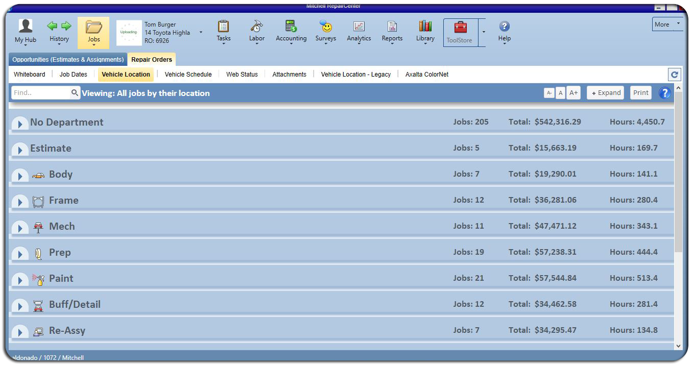Switch to Repair Orders tab
Image resolution: width=693 pixels, height=366 pixels.
tap(152, 60)
